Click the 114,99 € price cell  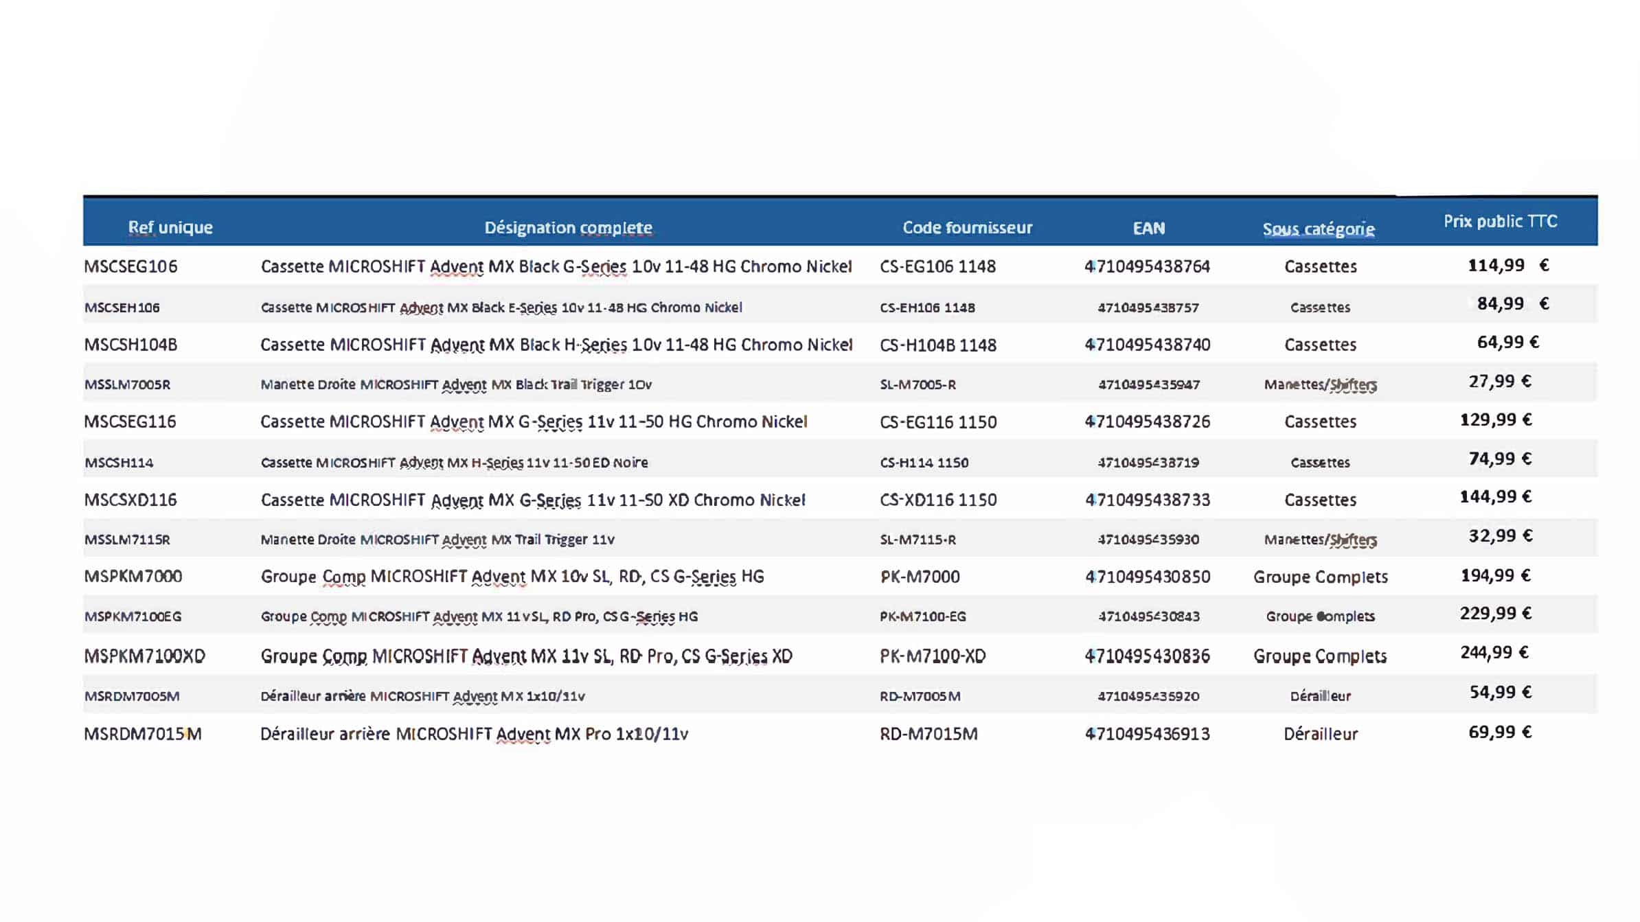click(x=1507, y=265)
